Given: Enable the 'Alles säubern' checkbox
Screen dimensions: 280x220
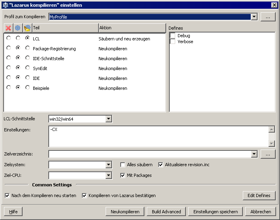Looking at the screenshot, I should 123,165.
